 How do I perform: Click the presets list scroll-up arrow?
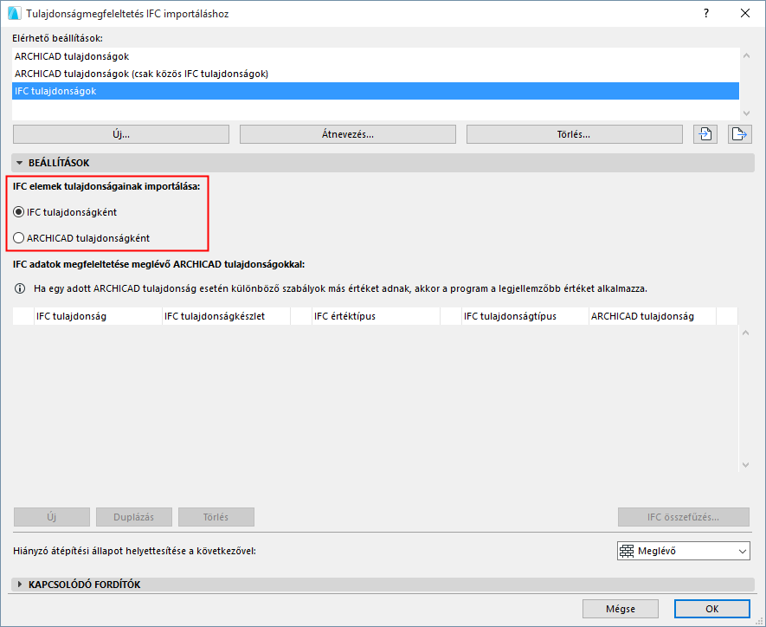[746, 55]
